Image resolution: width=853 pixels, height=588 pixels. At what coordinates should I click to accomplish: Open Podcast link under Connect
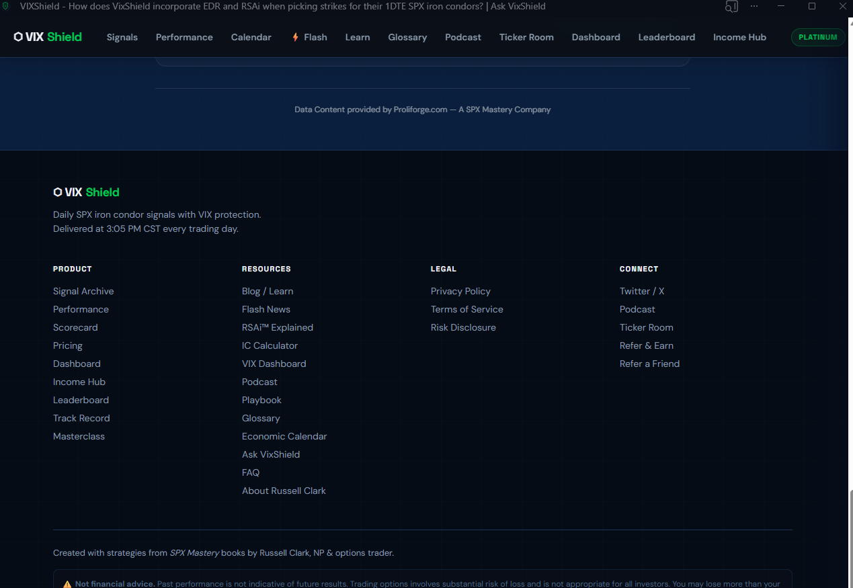[637, 309]
